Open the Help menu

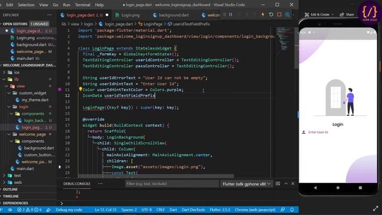pyautogui.click(x=99, y=5)
